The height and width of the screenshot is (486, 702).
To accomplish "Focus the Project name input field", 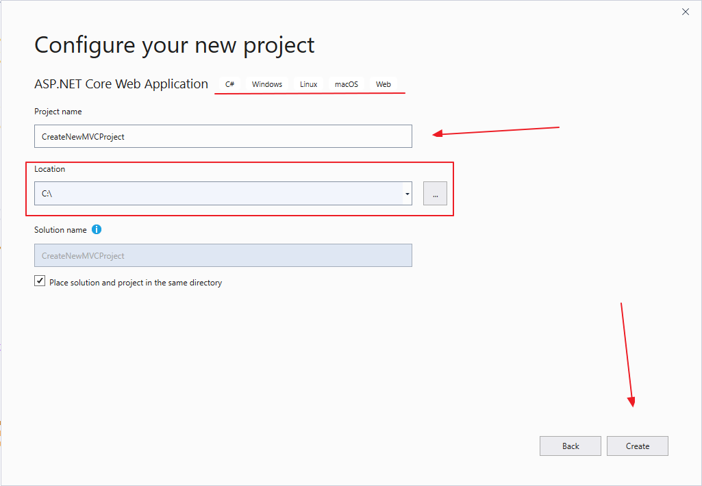I will [x=223, y=136].
